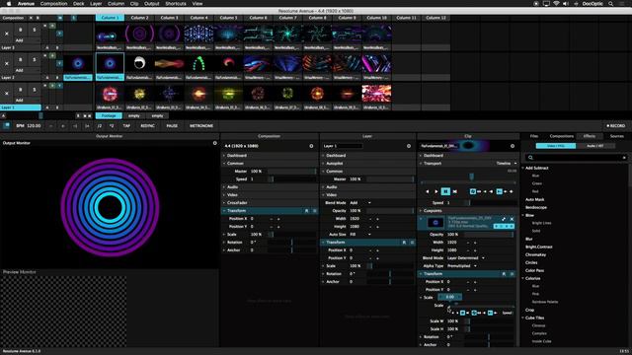Click the resize icon on clip video source
The height and width of the screenshot is (355, 632).
[x=504, y=219]
